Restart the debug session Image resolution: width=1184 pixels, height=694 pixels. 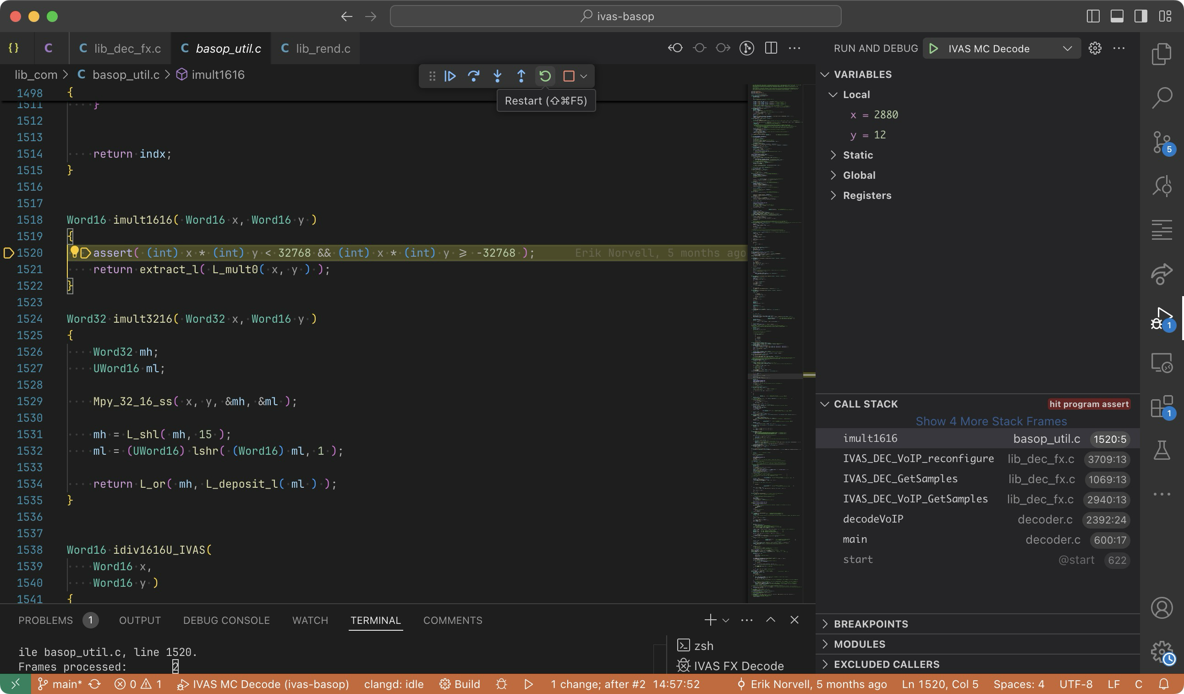544,76
